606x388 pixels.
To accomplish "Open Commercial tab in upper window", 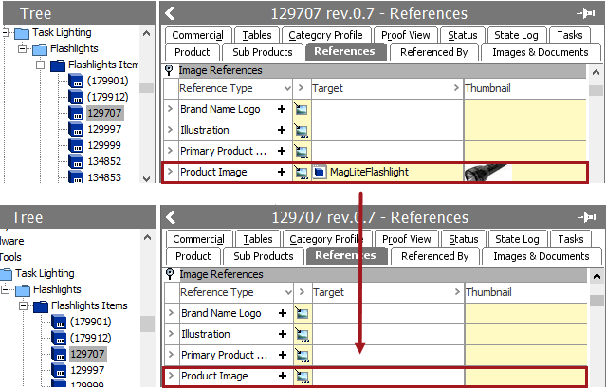I will (198, 35).
